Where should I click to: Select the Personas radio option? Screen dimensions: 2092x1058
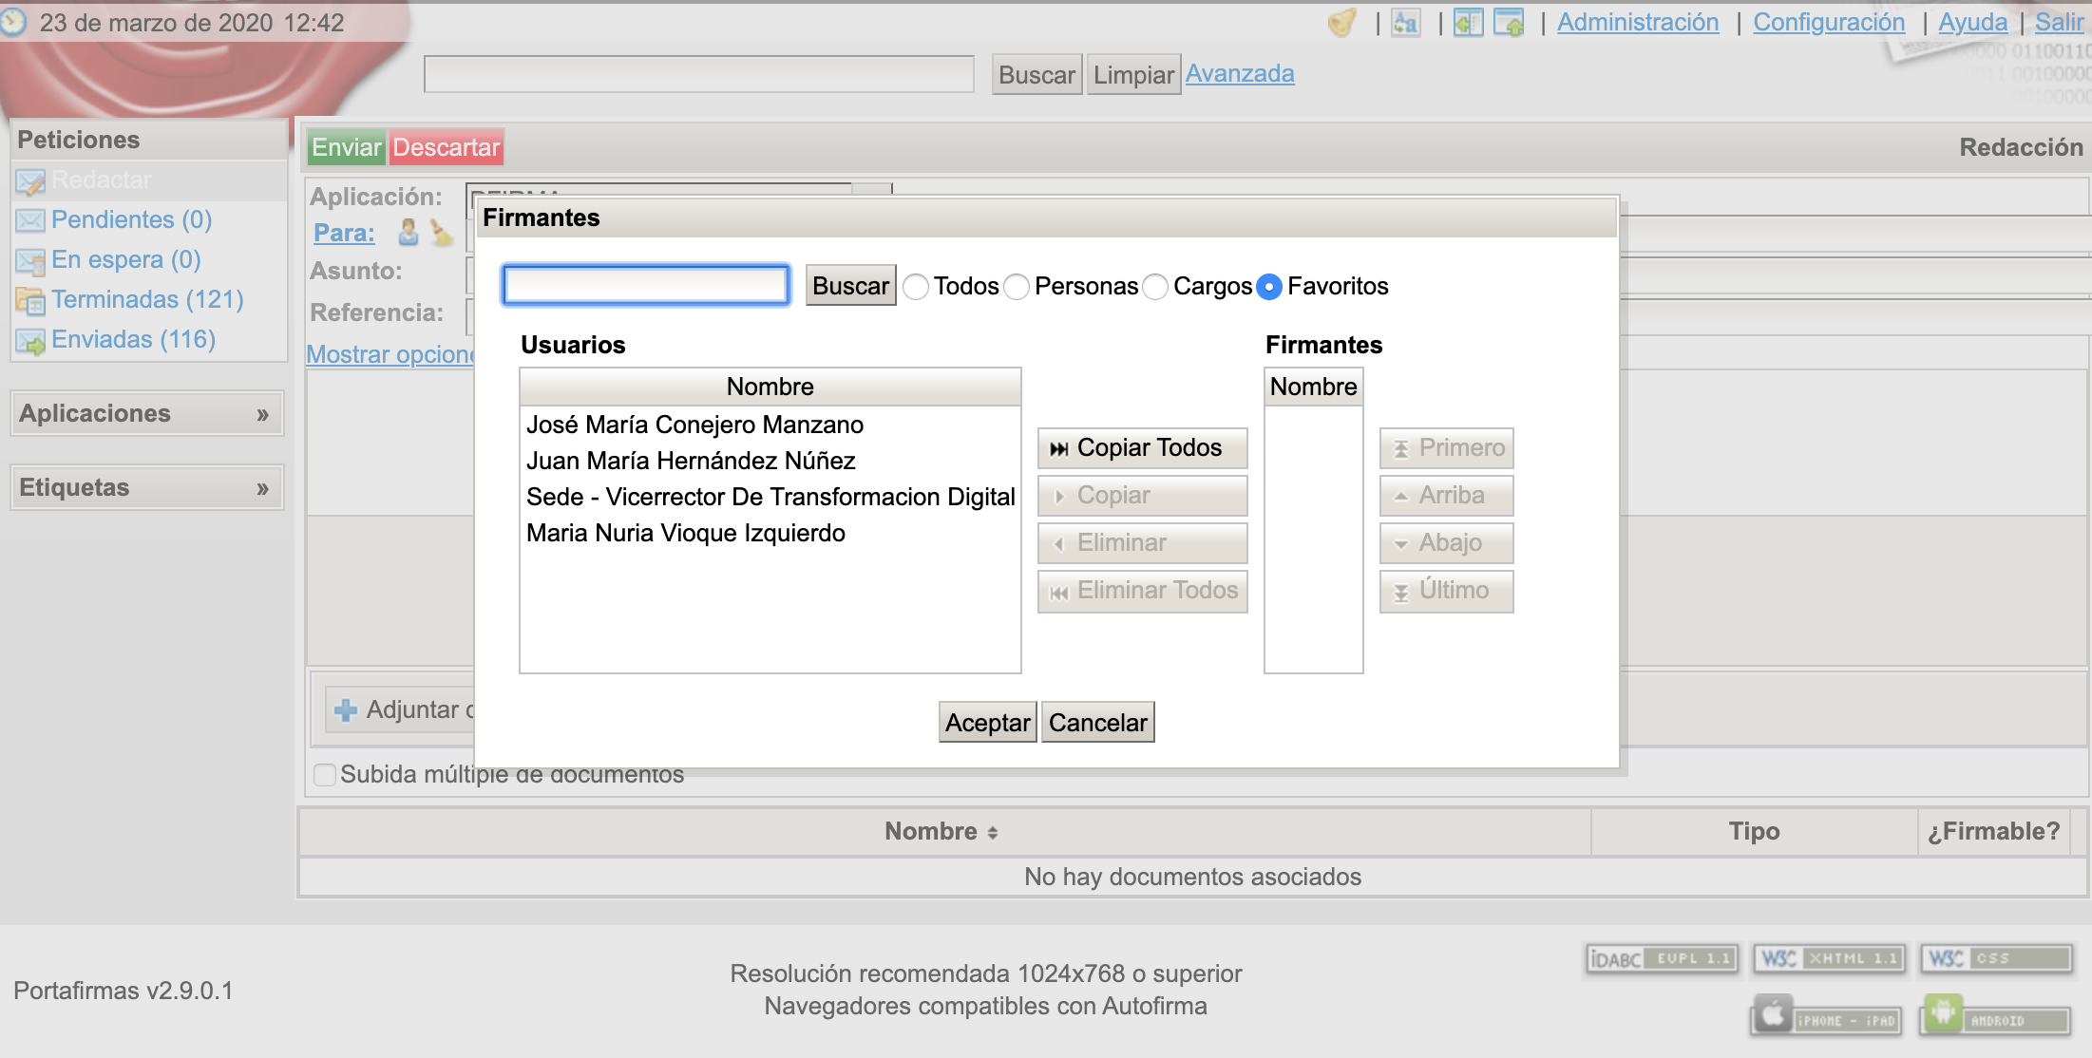pos(1017,287)
